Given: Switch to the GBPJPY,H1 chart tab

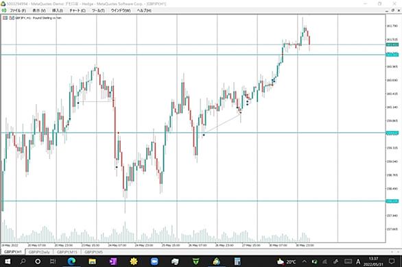Looking at the screenshot, I should pyautogui.click(x=13, y=252).
